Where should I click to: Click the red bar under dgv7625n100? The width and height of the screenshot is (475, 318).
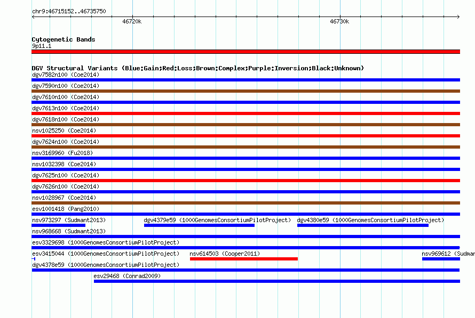246,181
